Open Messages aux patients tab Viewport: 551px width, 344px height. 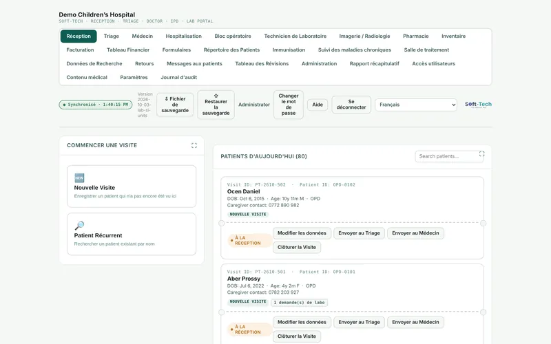(x=194, y=63)
